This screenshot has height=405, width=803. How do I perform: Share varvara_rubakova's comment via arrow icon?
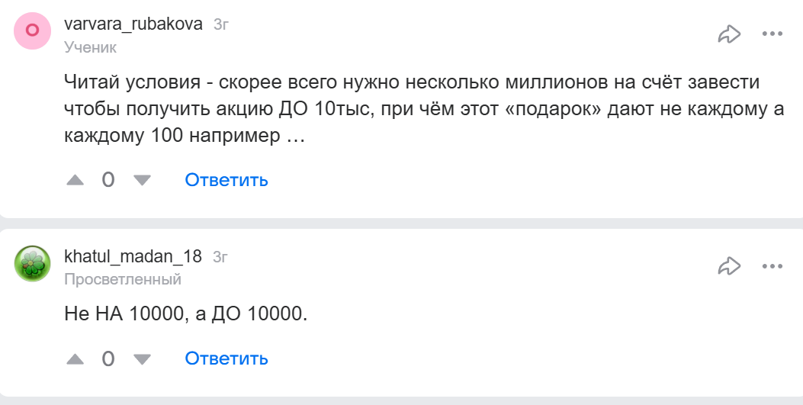coord(730,34)
